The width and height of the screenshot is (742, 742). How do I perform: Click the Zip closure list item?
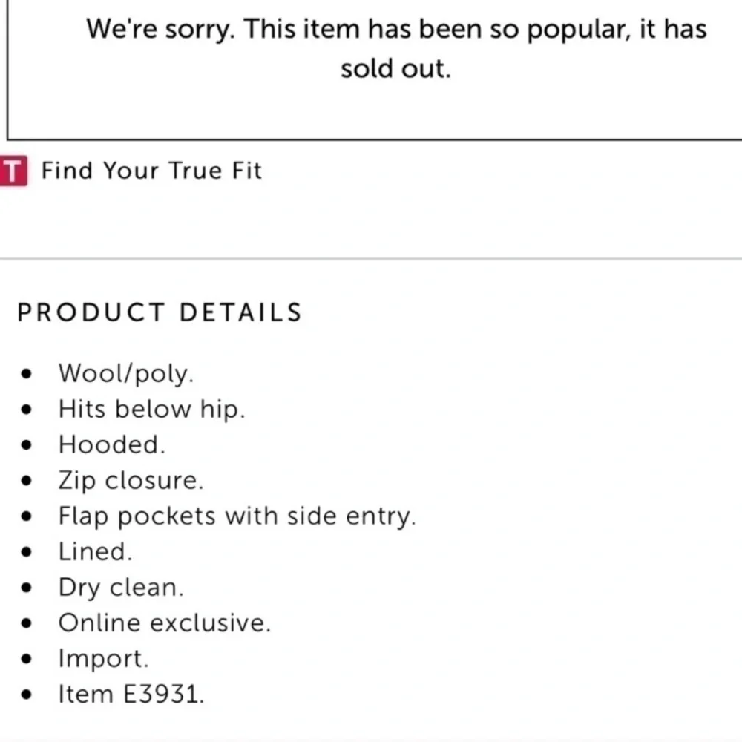[x=131, y=481]
